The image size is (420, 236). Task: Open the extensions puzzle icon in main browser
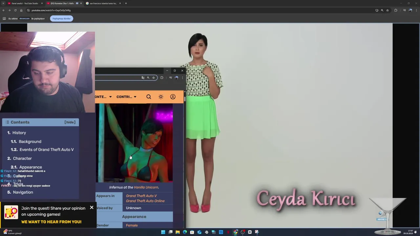click(396, 10)
